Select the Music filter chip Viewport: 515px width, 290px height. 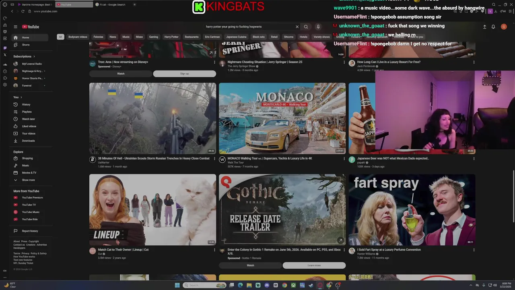126,37
